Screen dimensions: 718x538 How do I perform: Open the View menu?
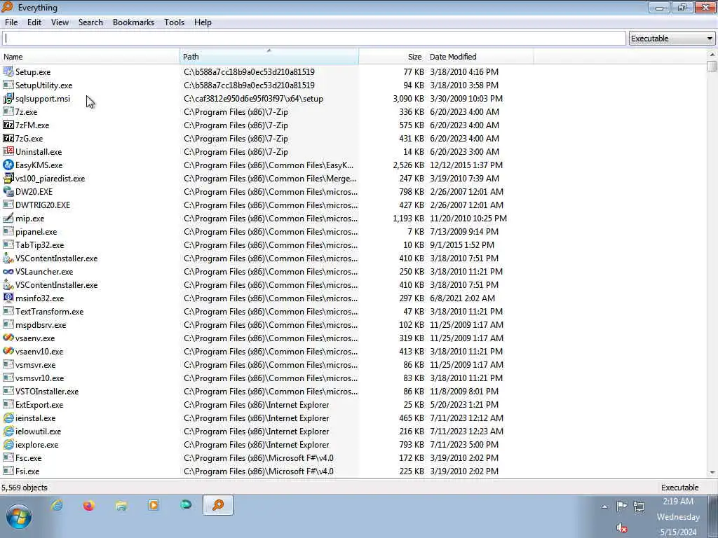click(x=60, y=22)
